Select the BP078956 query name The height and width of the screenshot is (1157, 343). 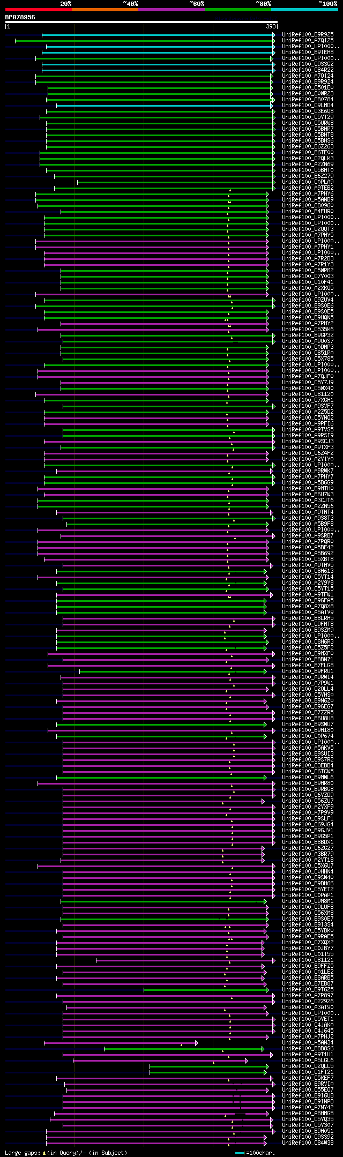[x=20, y=17]
